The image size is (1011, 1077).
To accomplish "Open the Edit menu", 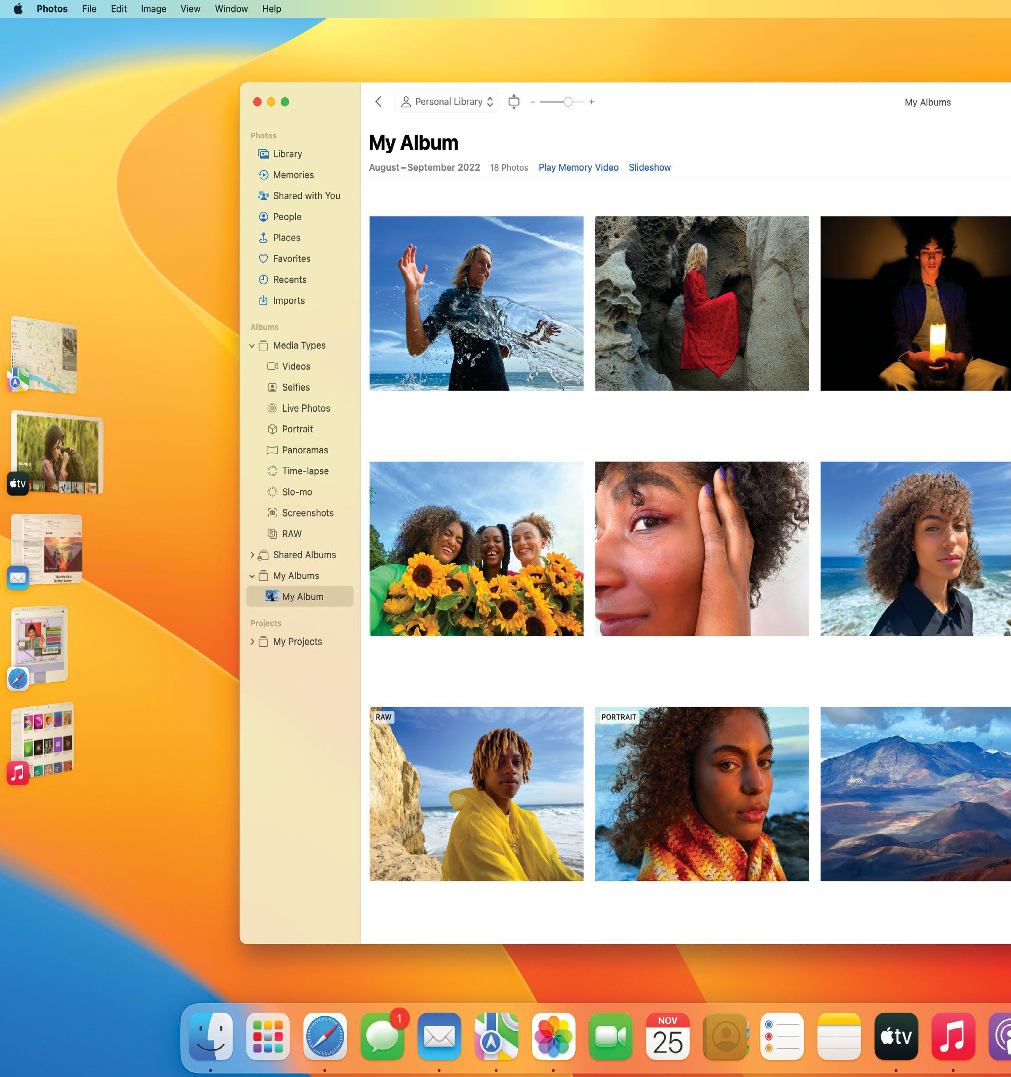I will pos(119,9).
